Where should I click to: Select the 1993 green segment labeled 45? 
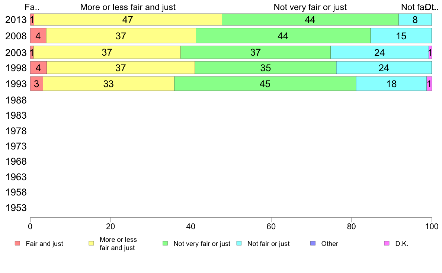pyautogui.click(x=265, y=84)
